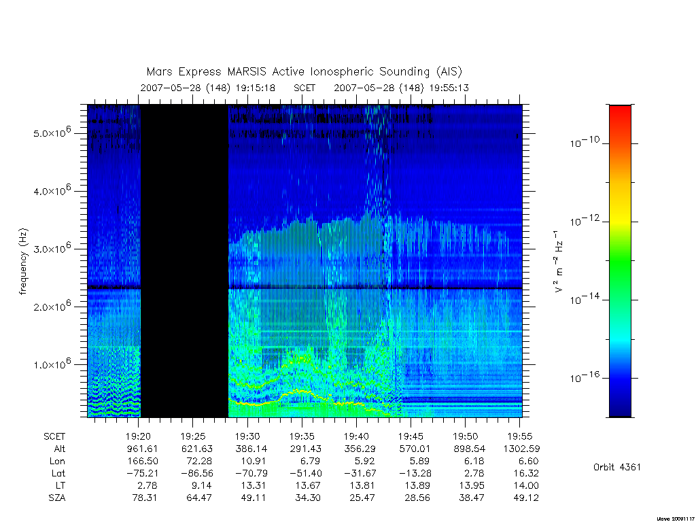
Task: Click the end timestamp 2007-05-28 19:55:13
Action: point(401,88)
